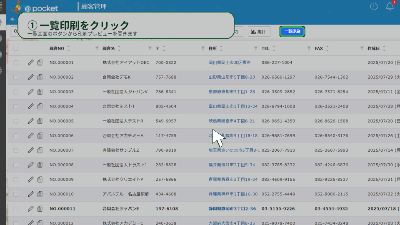400x225 pixels.
Task: Open the filter for 住所 column
Action: 256,48
